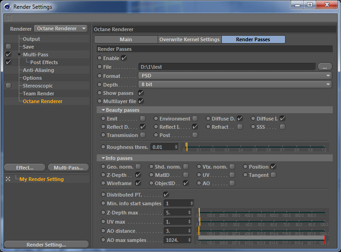Switch to the Main tab
The image size is (341, 252).
point(126,39)
